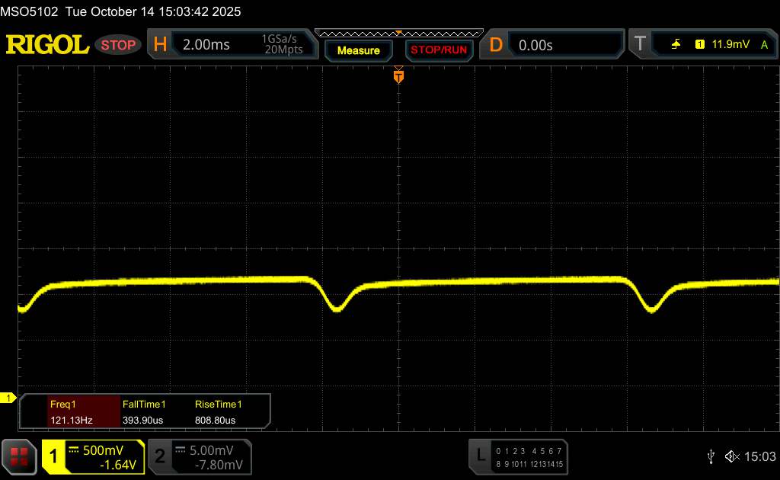
Task: Open the L logic analyzer icon
Action: [480, 456]
